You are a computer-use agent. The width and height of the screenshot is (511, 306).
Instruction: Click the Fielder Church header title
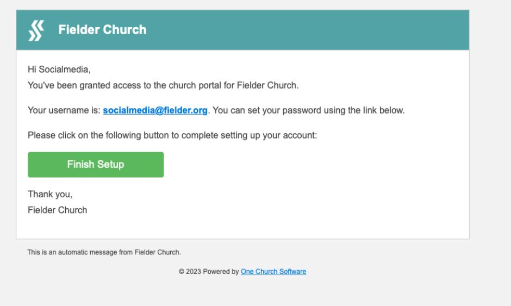tap(102, 30)
